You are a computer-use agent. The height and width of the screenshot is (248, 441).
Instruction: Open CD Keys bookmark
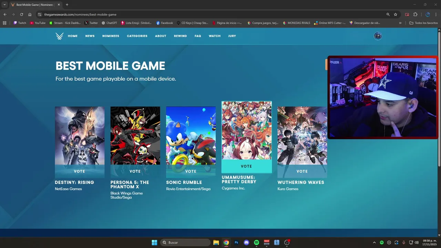click(192, 23)
